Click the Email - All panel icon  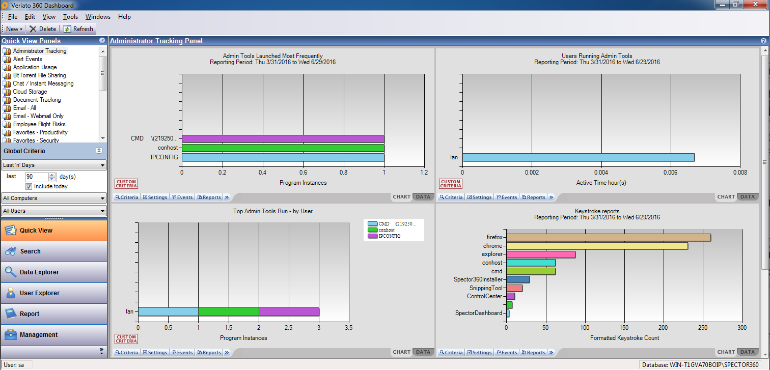(x=7, y=108)
